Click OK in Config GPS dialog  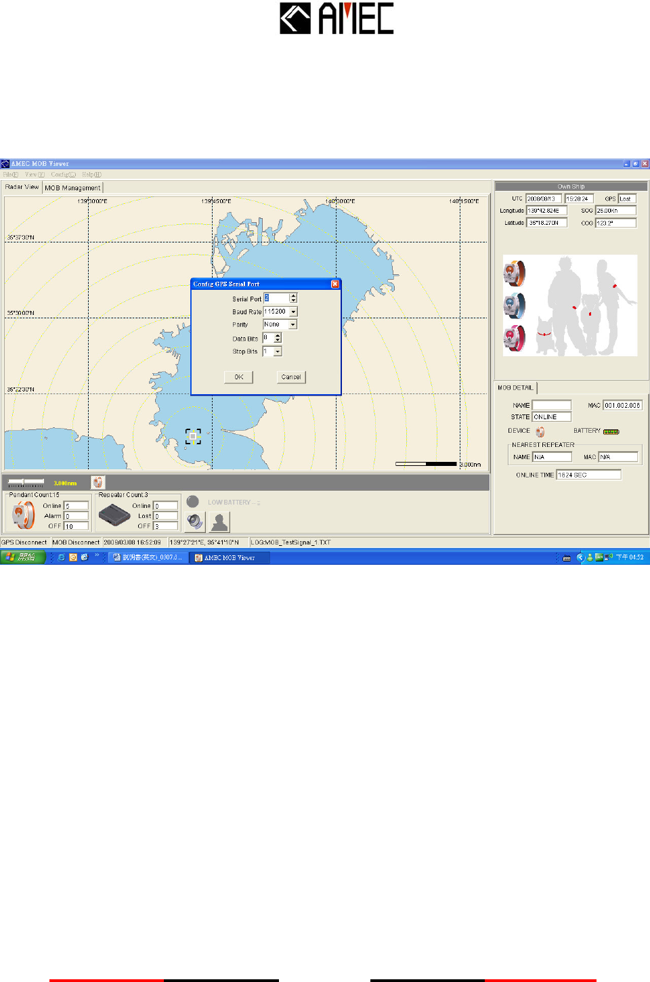pyautogui.click(x=239, y=377)
